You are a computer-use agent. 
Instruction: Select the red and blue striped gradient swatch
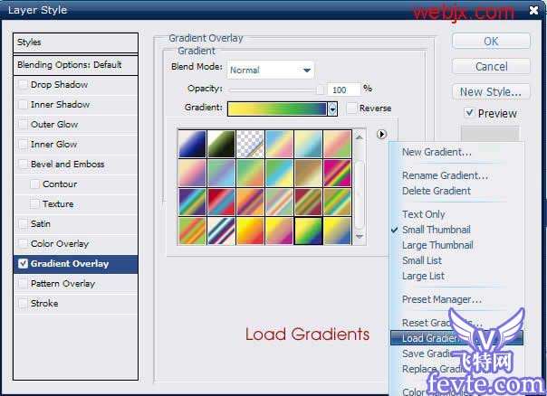pos(221,202)
